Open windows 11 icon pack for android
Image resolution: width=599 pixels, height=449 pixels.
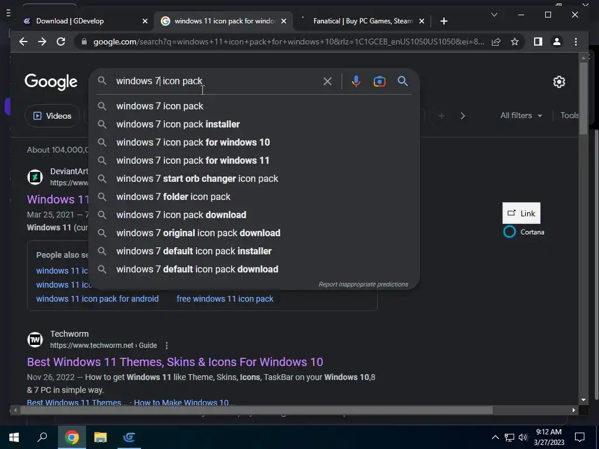point(97,299)
